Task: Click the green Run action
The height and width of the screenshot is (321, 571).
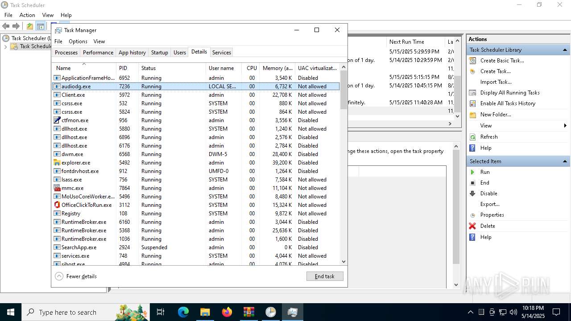Action: pyautogui.click(x=485, y=172)
